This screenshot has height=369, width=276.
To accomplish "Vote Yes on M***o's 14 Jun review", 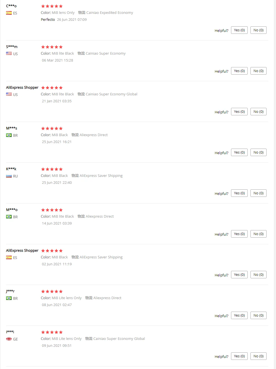I will coord(239,234).
